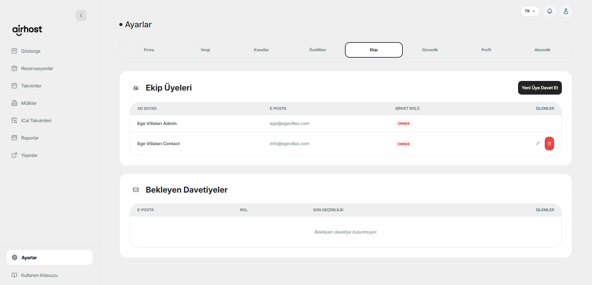Click Yeni Üye Davet Et button
This screenshot has height=285, width=592.
tap(540, 88)
